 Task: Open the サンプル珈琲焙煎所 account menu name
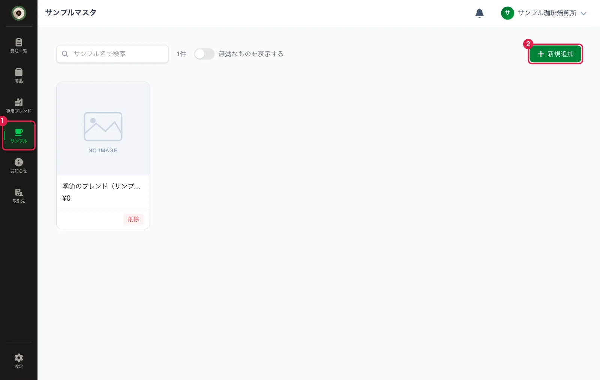point(547,13)
